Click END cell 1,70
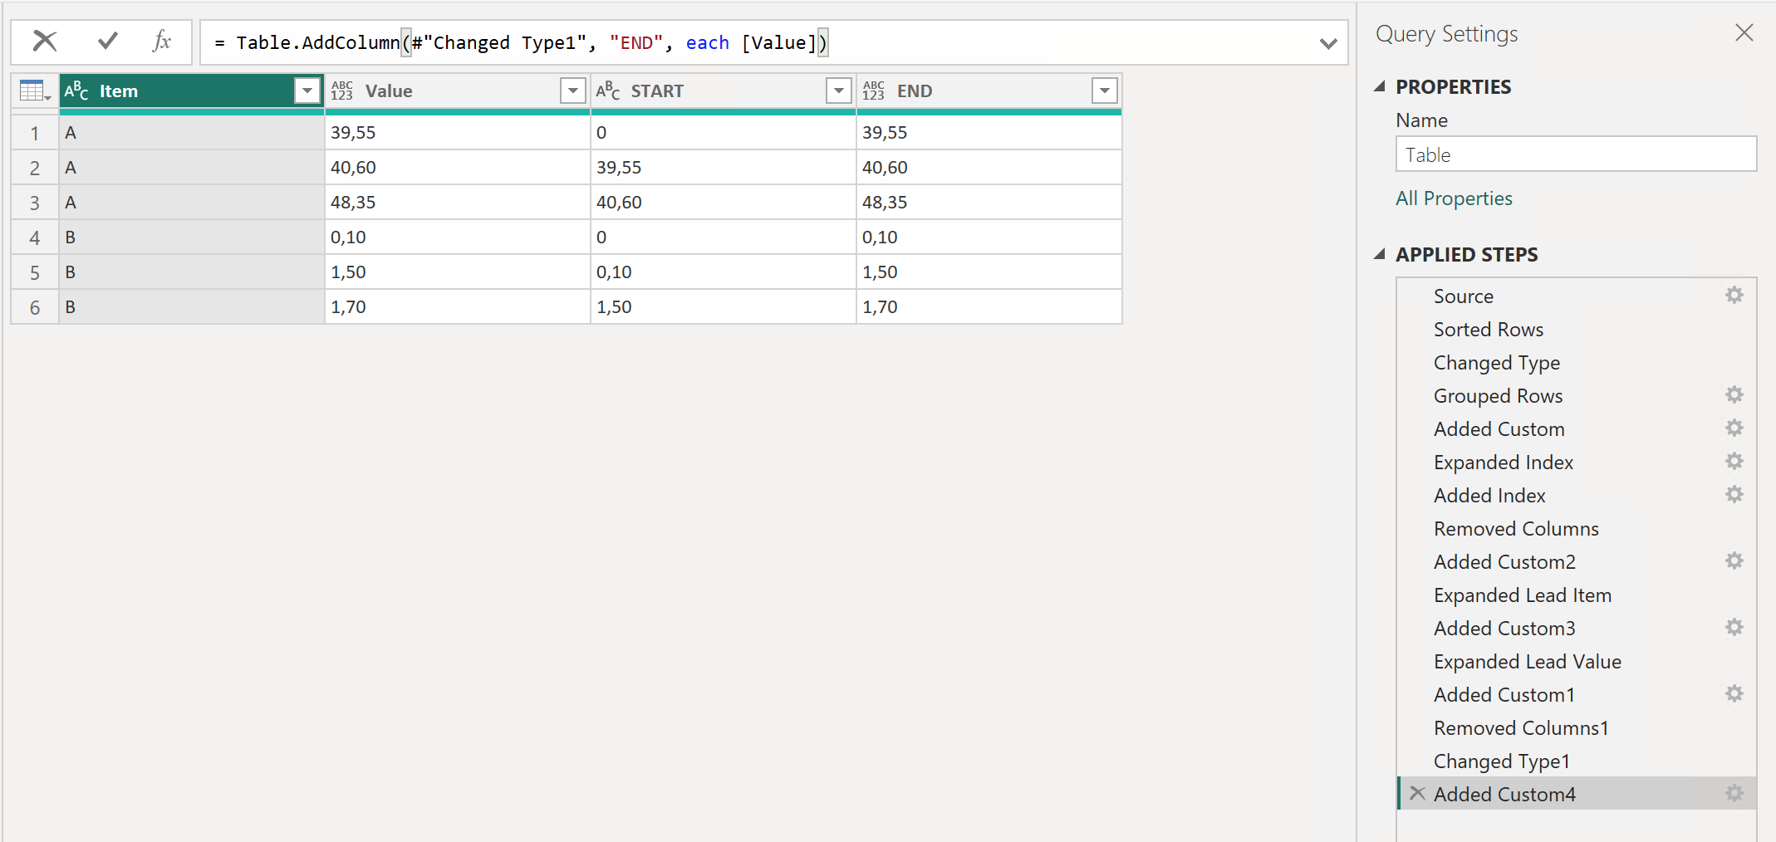Image resolution: width=1776 pixels, height=842 pixels. click(x=989, y=306)
